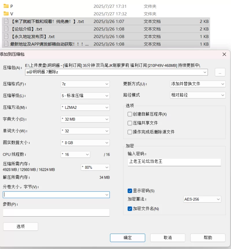The width and height of the screenshot is (231, 249).
Task: Open the 压缩格式 7z dropdown
Action: click(x=85, y=84)
